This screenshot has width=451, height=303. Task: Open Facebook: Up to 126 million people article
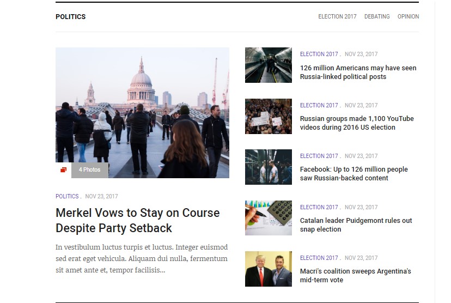click(354, 173)
